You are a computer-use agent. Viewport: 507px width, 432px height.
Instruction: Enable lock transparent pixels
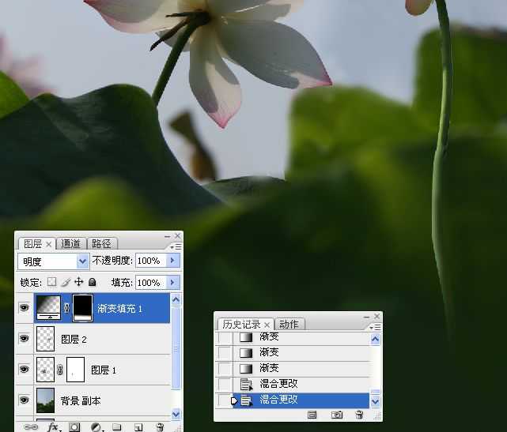(x=52, y=282)
